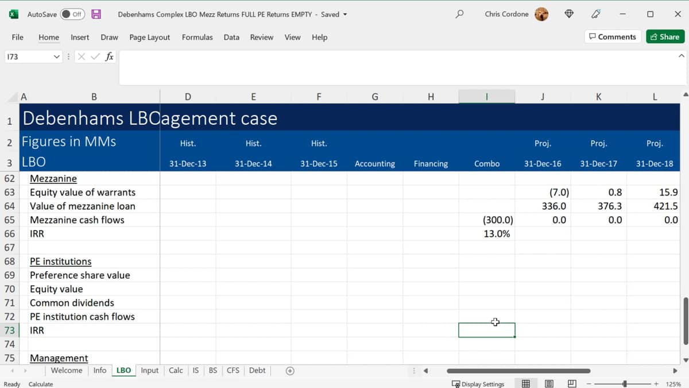Select column L header

pyautogui.click(x=655, y=97)
